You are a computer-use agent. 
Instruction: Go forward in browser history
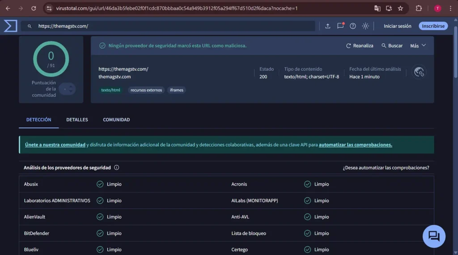pos(21,8)
